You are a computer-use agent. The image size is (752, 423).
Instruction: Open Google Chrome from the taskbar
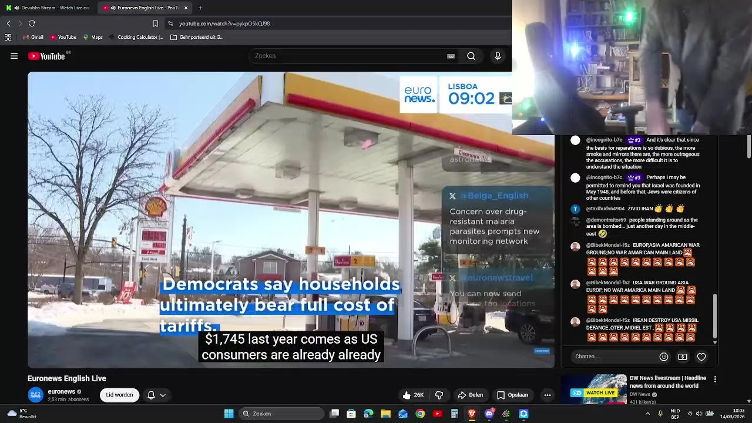point(420,414)
